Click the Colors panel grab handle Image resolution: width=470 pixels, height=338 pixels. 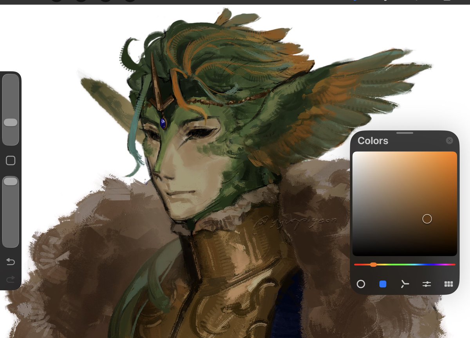(405, 133)
